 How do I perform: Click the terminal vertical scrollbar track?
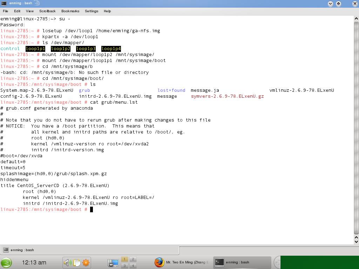click(356, 128)
